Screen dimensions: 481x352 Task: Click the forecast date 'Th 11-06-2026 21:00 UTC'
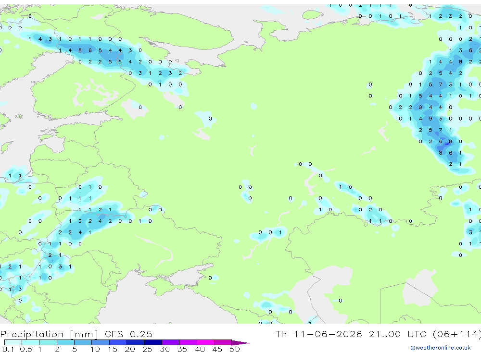click(352, 334)
